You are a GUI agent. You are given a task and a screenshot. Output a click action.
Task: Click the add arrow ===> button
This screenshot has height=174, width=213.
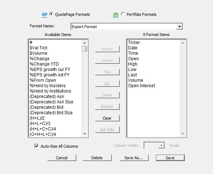point(107,49)
